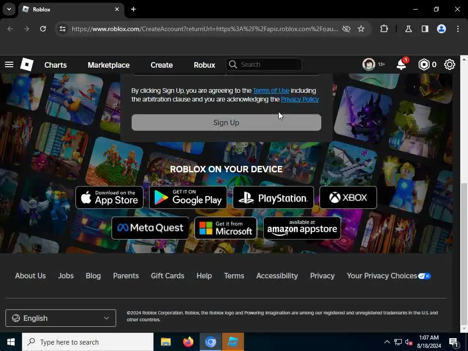Go to the Marketplace tab

point(109,65)
